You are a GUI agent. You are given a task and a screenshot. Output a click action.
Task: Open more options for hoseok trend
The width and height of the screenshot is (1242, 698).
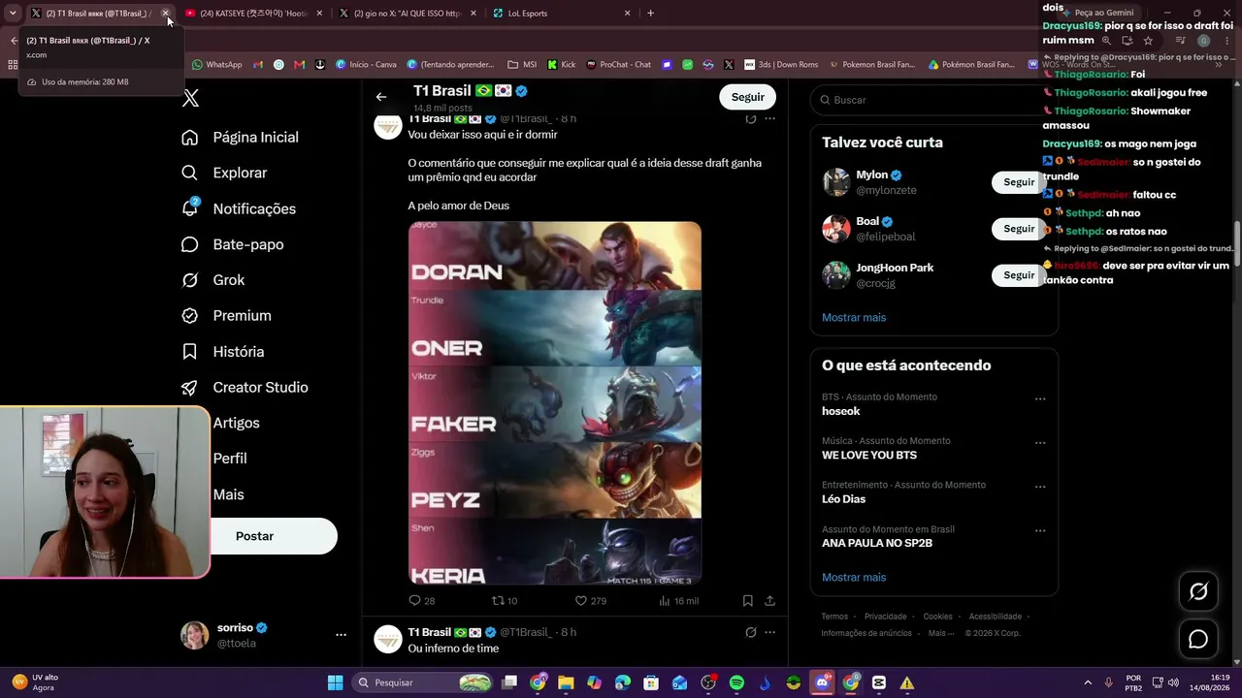pos(1040,398)
